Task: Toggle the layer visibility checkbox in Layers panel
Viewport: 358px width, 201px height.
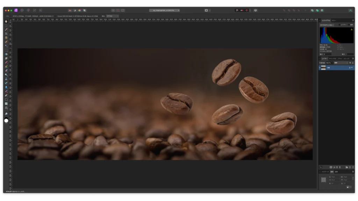Action: [x=352, y=67]
